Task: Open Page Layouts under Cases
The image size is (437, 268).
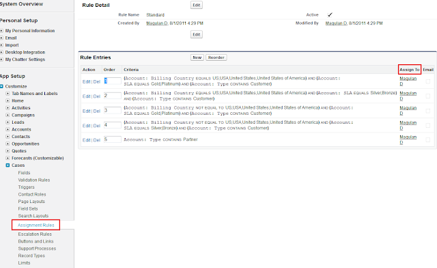Action: pyautogui.click(x=31, y=202)
